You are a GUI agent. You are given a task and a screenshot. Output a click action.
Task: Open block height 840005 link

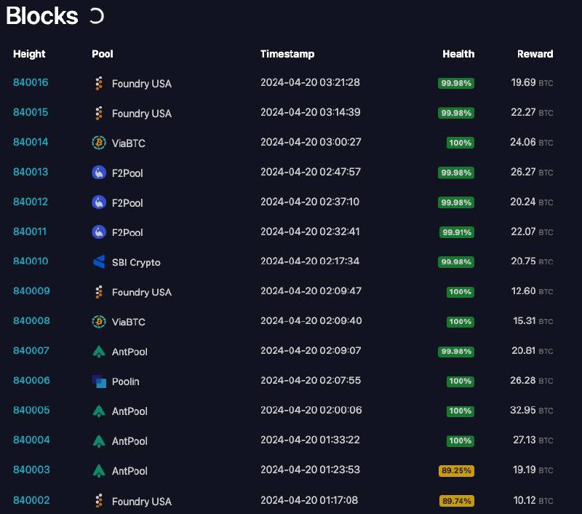(x=31, y=410)
